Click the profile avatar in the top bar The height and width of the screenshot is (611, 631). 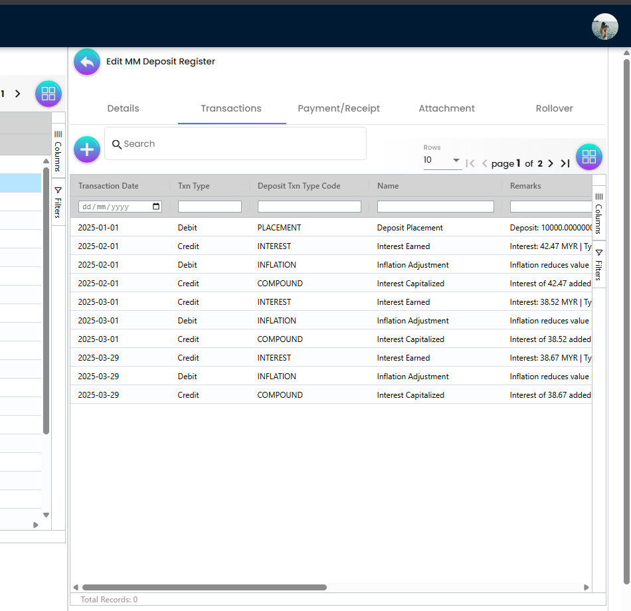(604, 27)
